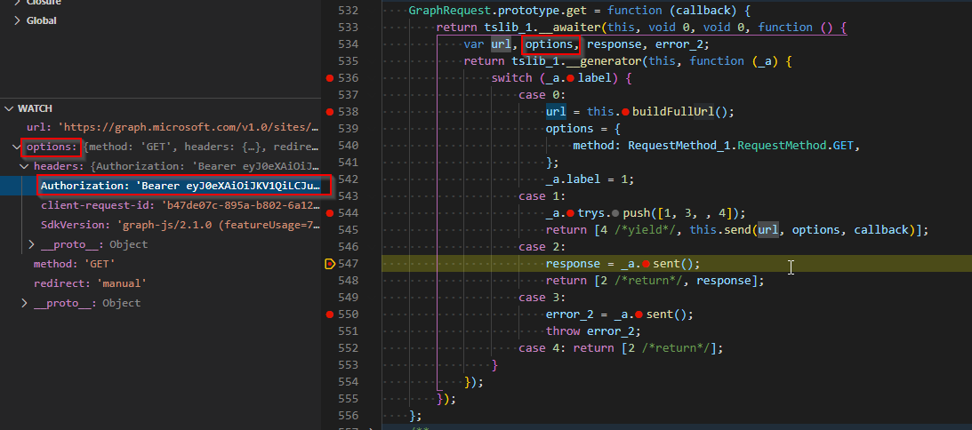Collapse the WATCH section

click(x=9, y=108)
